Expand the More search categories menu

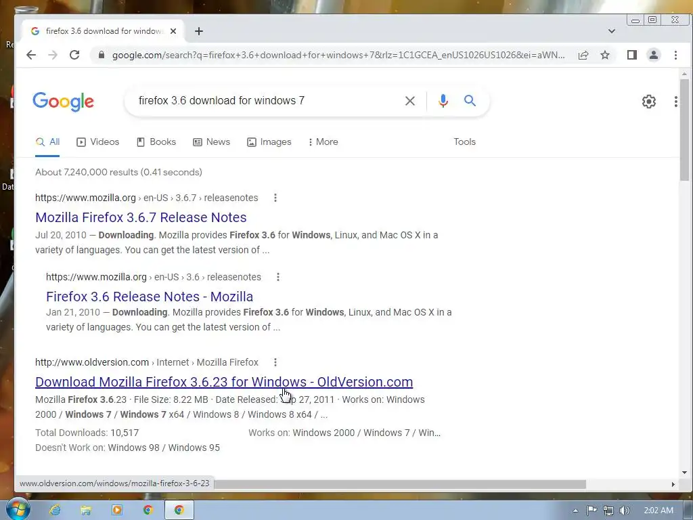[x=323, y=142]
